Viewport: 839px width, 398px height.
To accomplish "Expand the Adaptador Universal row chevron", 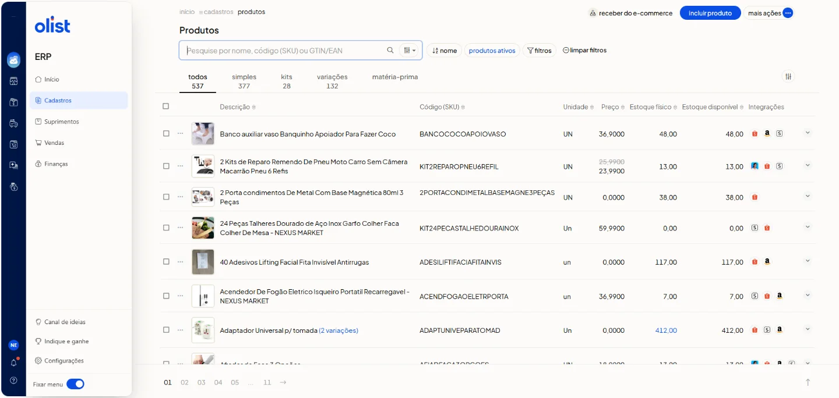I will (x=808, y=329).
